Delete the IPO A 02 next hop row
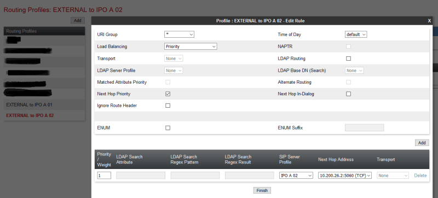The height and width of the screenshot is (198, 438). (x=420, y=176)
